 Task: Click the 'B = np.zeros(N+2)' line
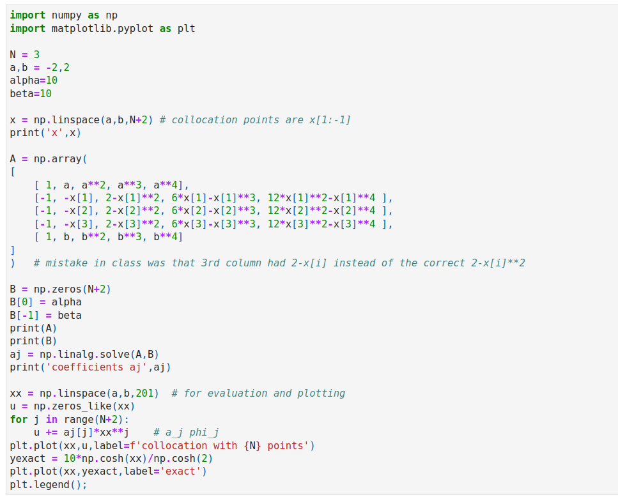(61, 289)
